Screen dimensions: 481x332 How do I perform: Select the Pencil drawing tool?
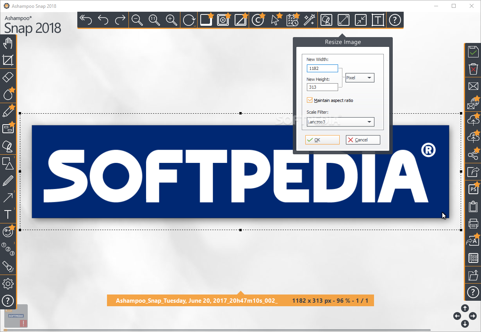[8, 181]
